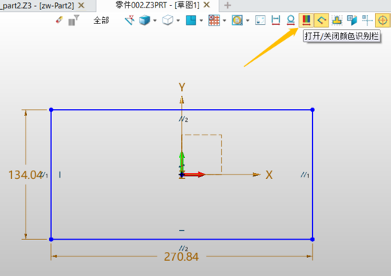This screenshot has width=391, height=276.
Task: Expand the wireframe cube dropdown arrow
Action: point(178,20)
